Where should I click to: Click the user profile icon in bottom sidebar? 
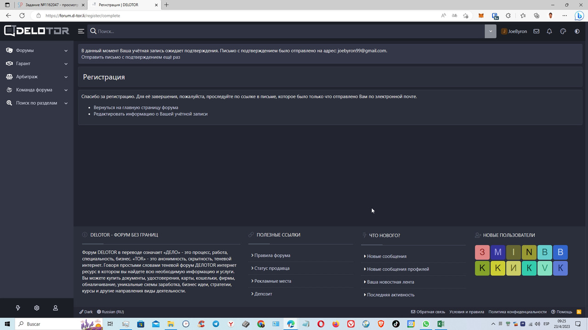(55, 308)
